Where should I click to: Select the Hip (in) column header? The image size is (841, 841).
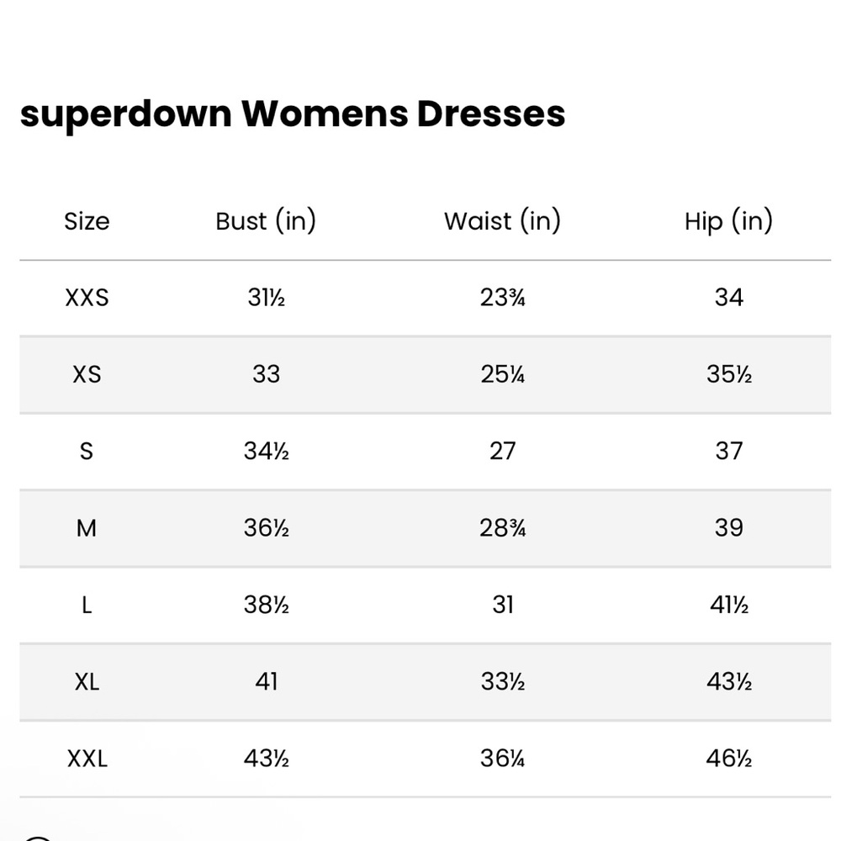(x=729, y=221)
